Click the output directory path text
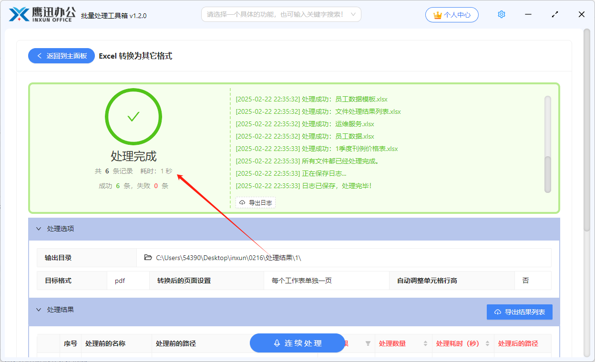Viewport: 595px width, 362px height. click(x=229, y=258)
